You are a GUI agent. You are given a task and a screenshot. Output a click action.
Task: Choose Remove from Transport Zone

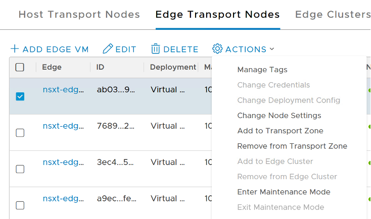coord(292,146)
